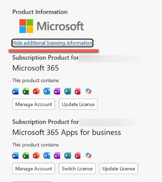The height and width of the screenshot is (182, 162).
Task: Click Word icon under Apps for business
Action: (15, 155)
